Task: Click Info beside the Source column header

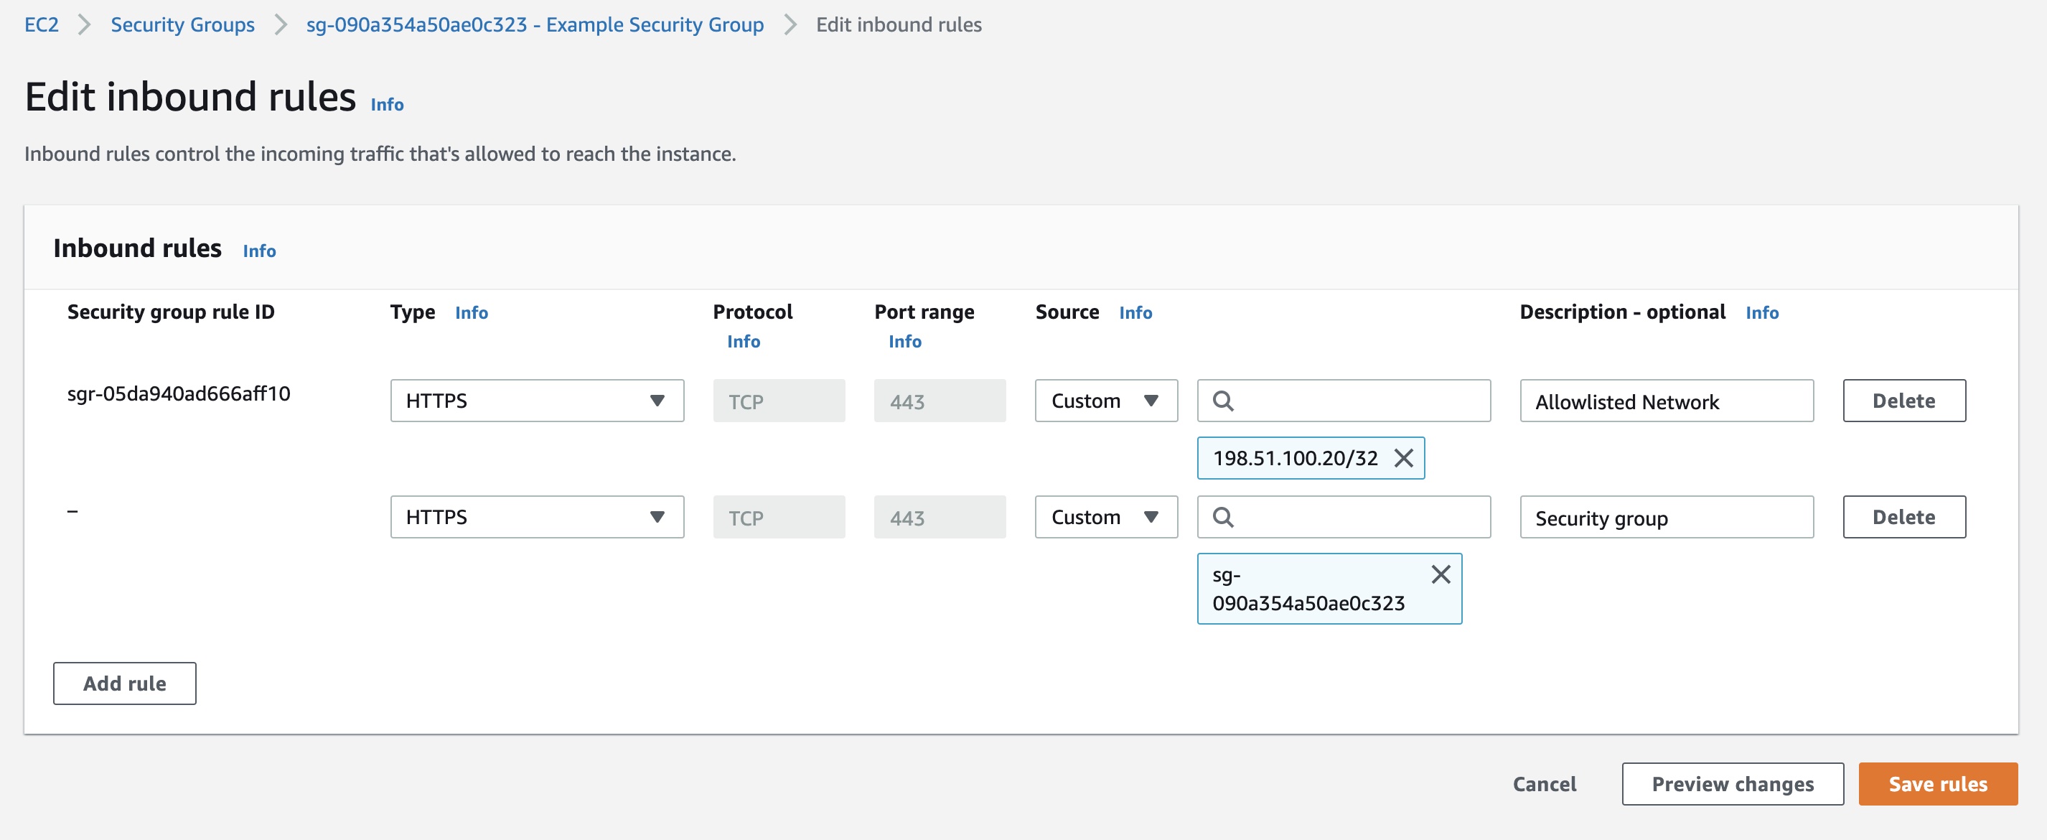Action: click(x=1135, y=312)
